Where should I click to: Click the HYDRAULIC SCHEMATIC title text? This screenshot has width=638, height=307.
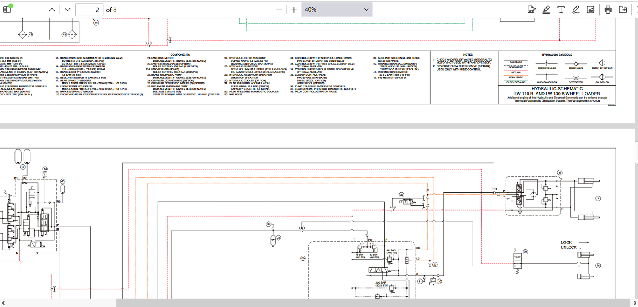(557, 89)
